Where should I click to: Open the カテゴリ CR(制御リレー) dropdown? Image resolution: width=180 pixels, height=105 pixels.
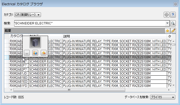click(x=28, y=15)
